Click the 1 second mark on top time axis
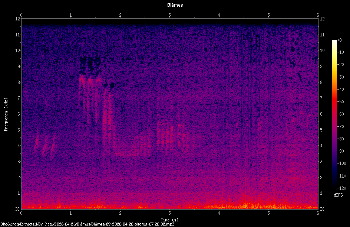Viewport: 350px width, 227px height. click(x=70, y=15)
